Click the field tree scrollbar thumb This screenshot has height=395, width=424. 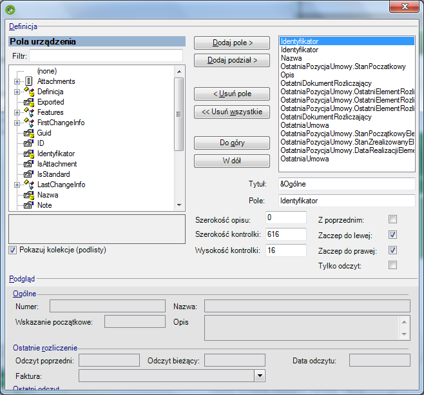(179, 114)
